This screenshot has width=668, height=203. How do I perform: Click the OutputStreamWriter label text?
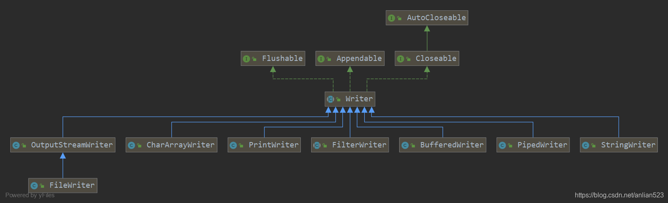(72, 145)
